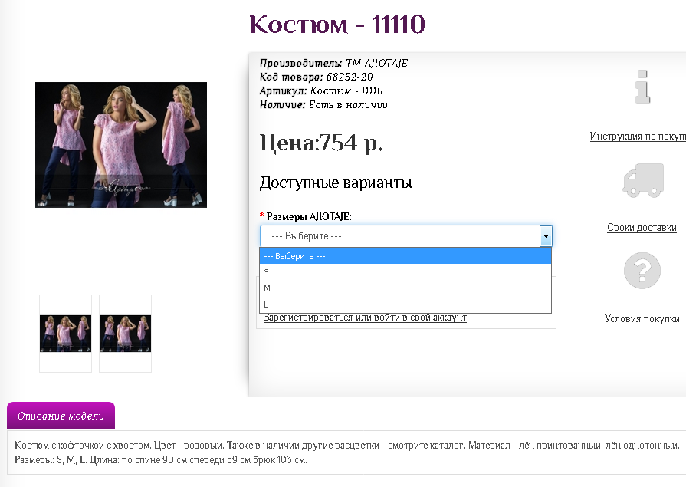Screen dimensions: 686x487
Task: Click the product description paragraph text
Action: (346, 452)
